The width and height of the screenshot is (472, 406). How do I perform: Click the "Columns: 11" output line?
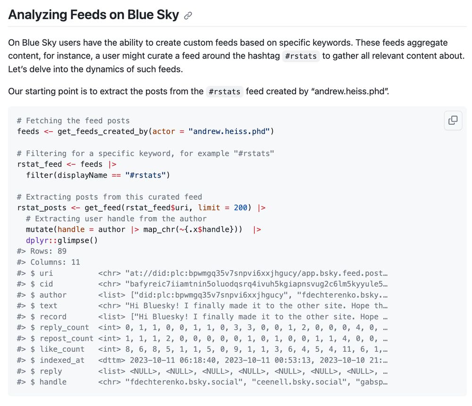(x=49, y=262)
